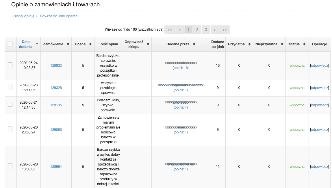
Task: Open order 129060 link
Action: tap(56, 130)
